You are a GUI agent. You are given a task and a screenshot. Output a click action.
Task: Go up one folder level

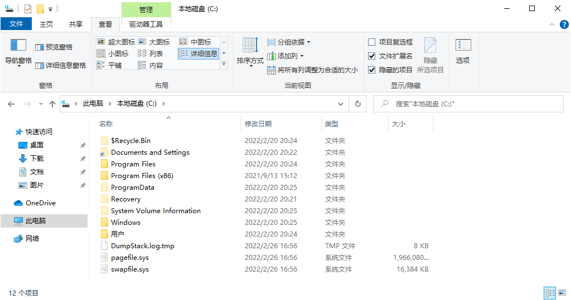point(52,104)
